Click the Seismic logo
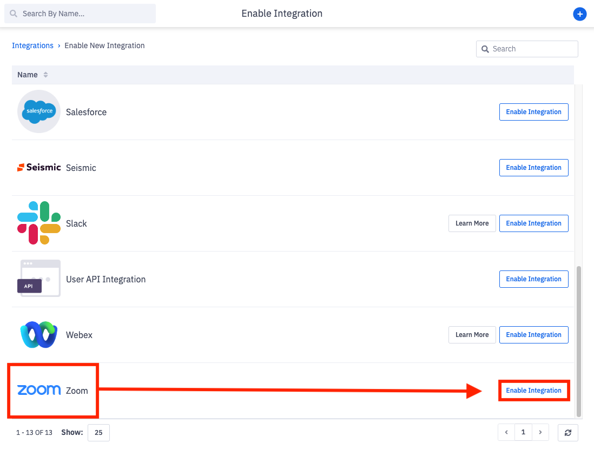The width and height of the screenshot is (594, 456). tap(39, 168)
